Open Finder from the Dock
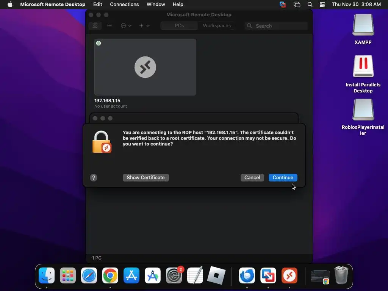The height and width of the screenshot is (291, 388). click(47, 275)
